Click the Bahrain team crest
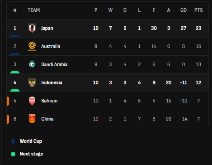Viewport: 212px width, 165px height. coord(32,101)
